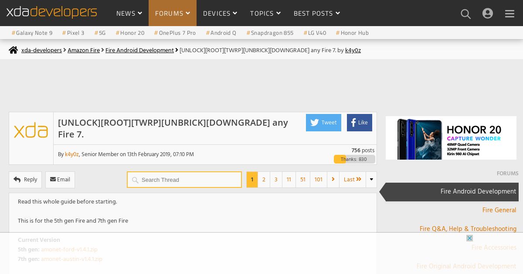
Task: Go to next page arrow in pagination
Action: (333, 180)
